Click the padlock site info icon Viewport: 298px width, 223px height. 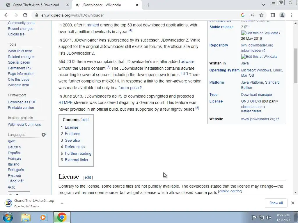click(x=37, y=15)
